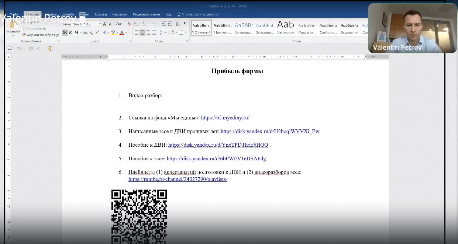
Task: Open line spacing options icon
Action: click(162, 32)
